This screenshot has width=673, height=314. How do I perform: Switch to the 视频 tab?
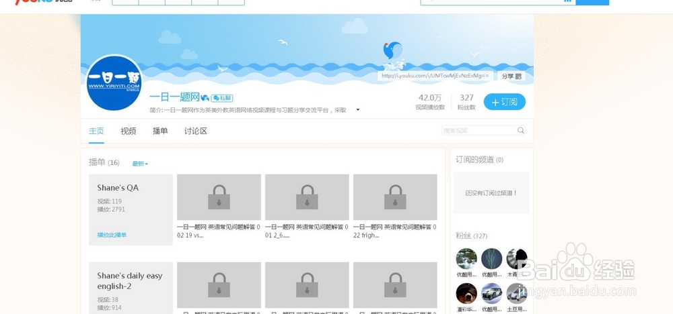point(129,131)
